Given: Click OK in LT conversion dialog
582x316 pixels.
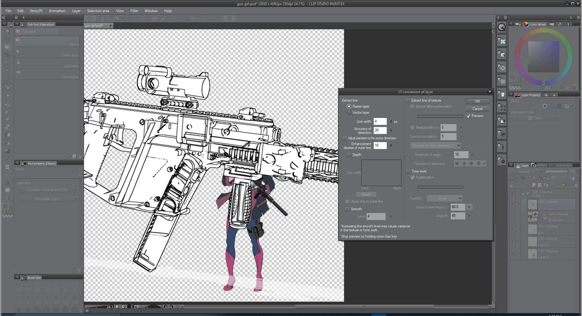Looking at the screenshot, I should (477, 101).
